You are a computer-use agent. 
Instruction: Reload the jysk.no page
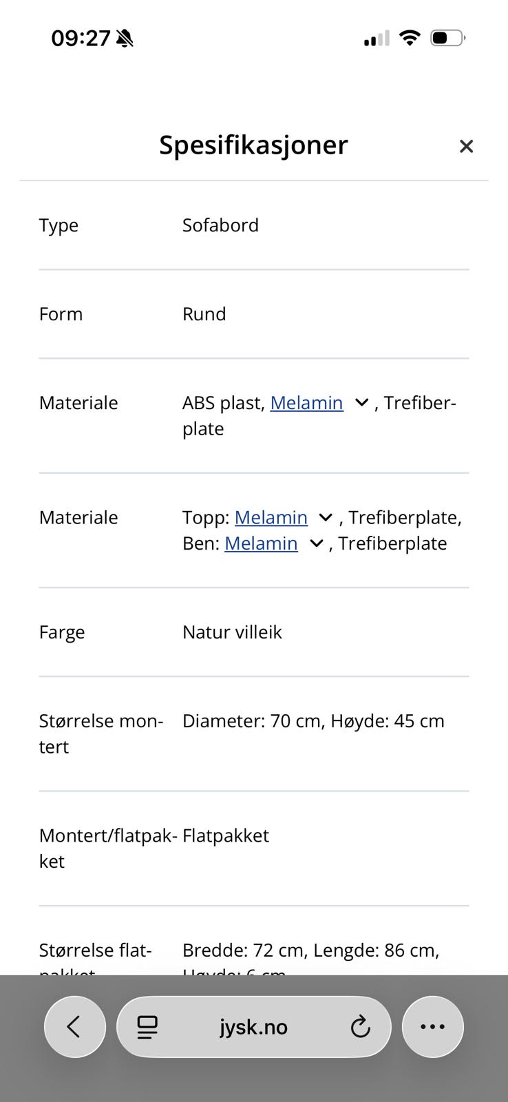pyautogui.click(x=361, y=1026)
